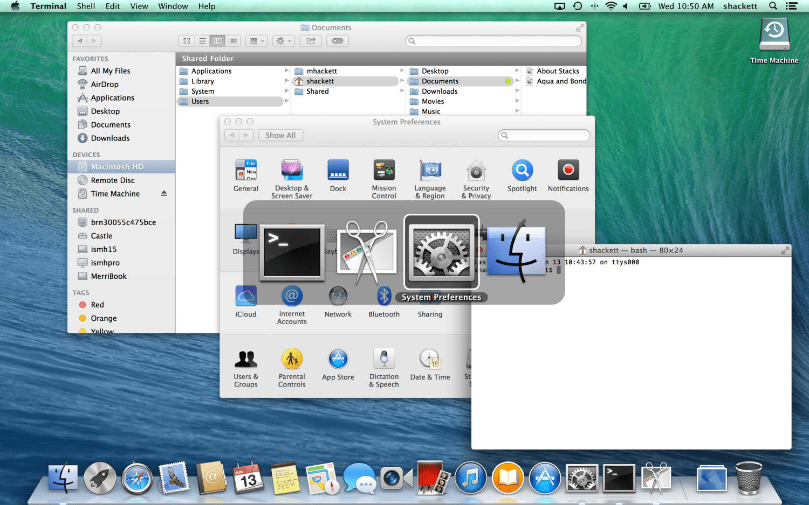Open Users & Groups preferences
Viewport: 809px width, 505px height.
[245, 360]
